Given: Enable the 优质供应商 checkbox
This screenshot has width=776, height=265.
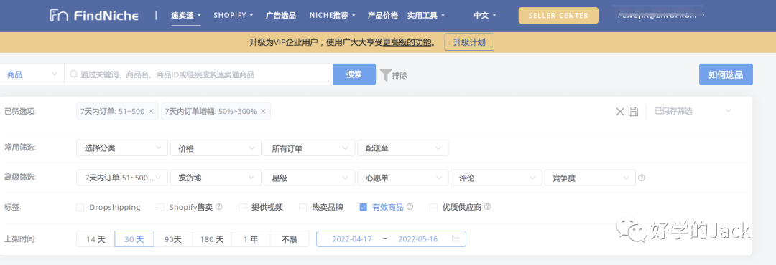Looking at the screenshot, I should click(433, 207).
